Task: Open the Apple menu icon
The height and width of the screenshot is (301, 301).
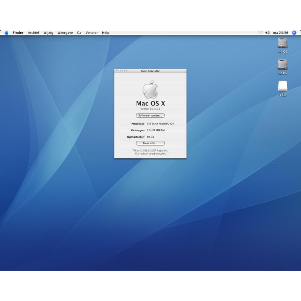Action: [6, 33]
